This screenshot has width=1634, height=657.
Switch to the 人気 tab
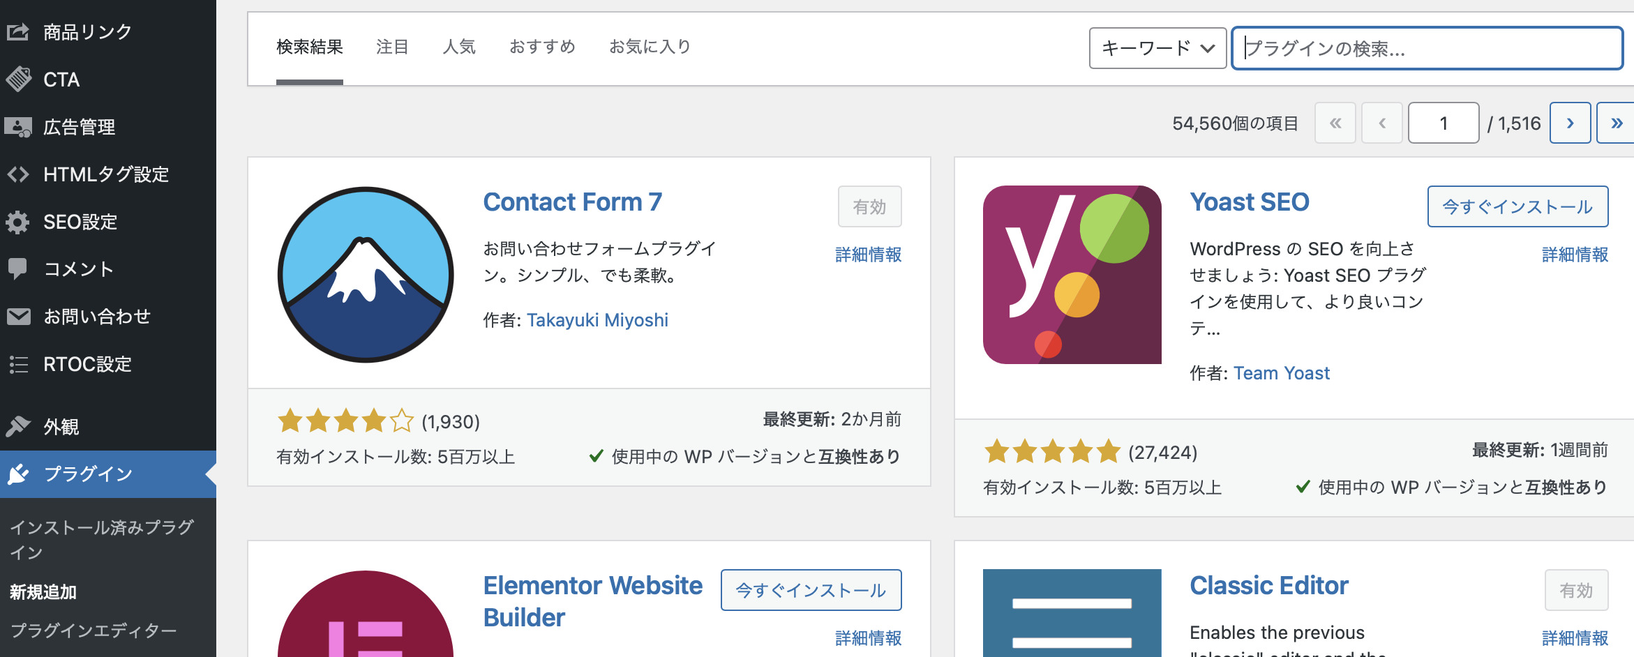[459, 47]
